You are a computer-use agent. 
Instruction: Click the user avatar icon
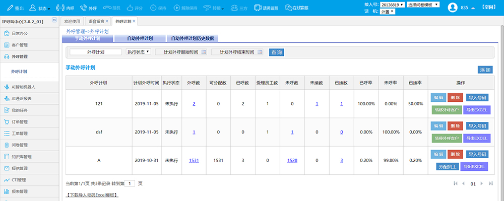click(x=453, y=8)
